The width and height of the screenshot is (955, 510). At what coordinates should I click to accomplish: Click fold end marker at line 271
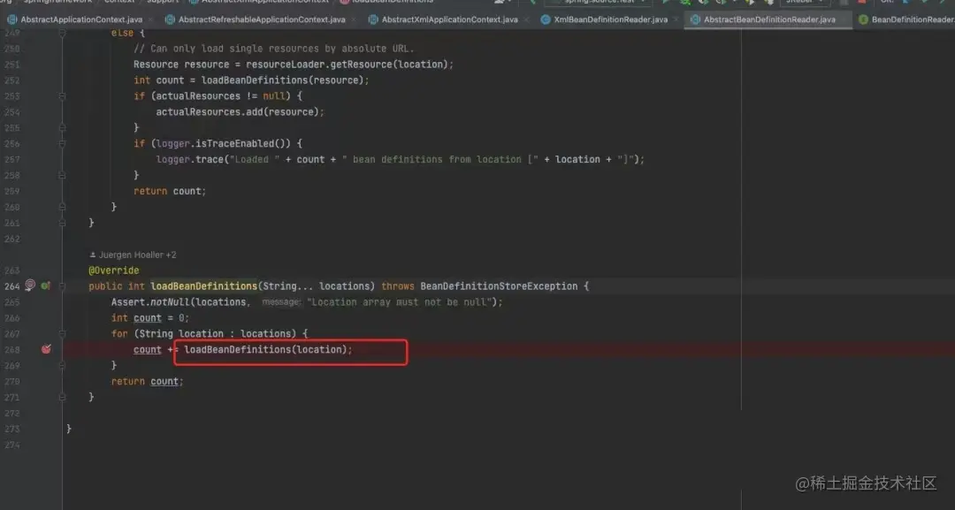pyautogui.click(x=62, y=397)
